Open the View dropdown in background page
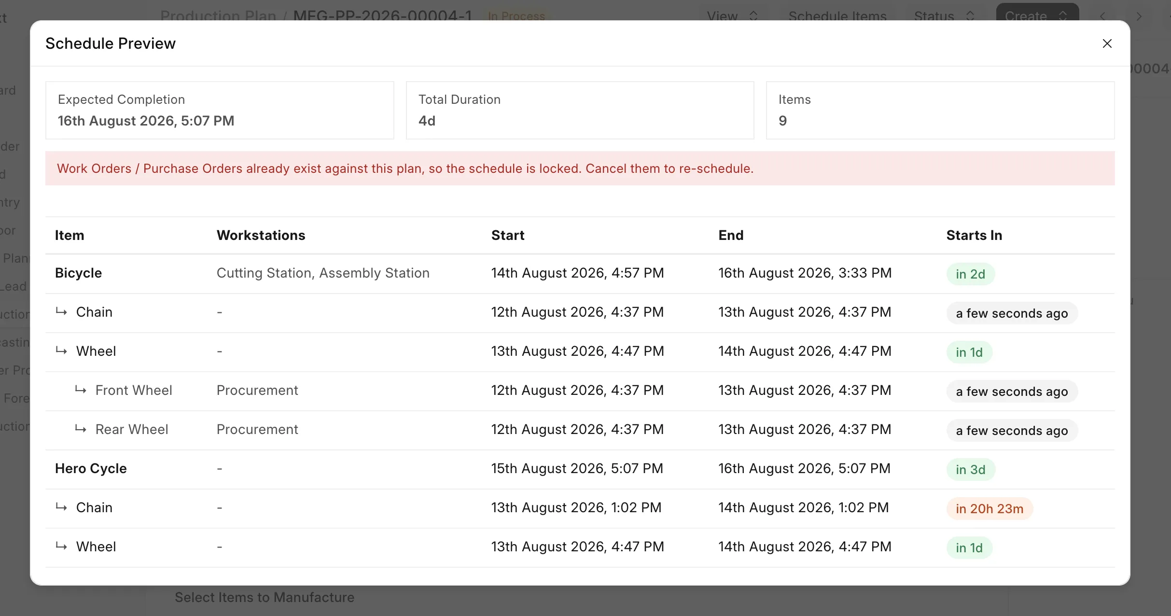 click(732, 15)
